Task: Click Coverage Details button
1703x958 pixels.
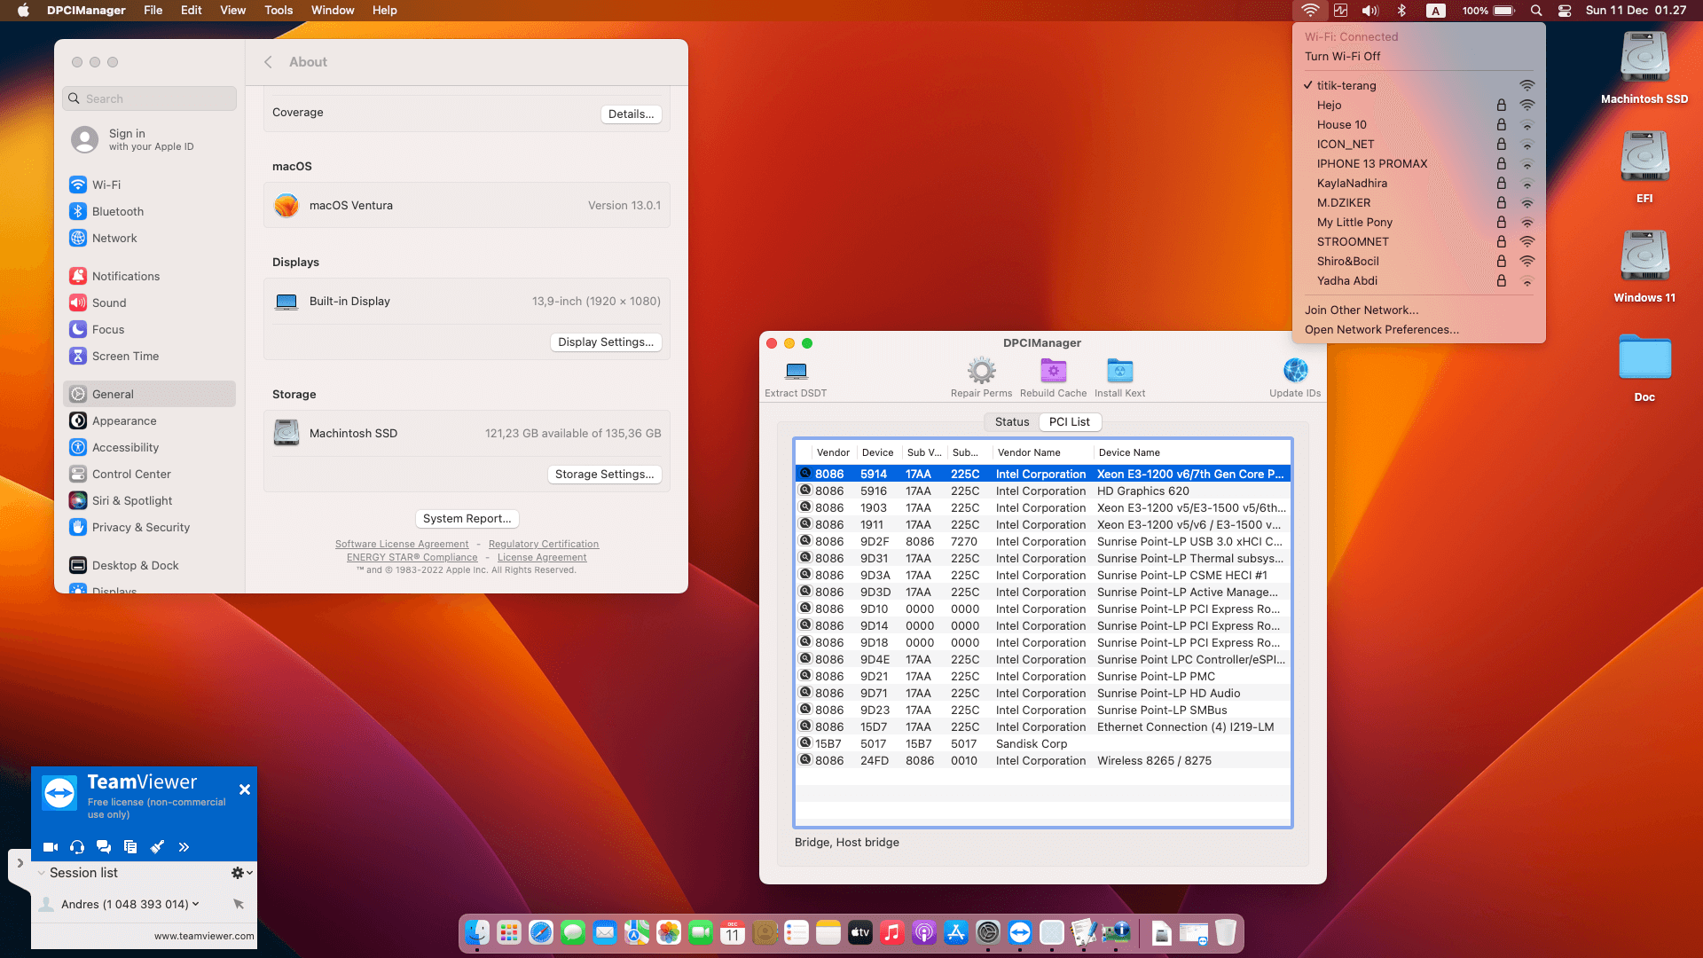Action: point(631,114)
